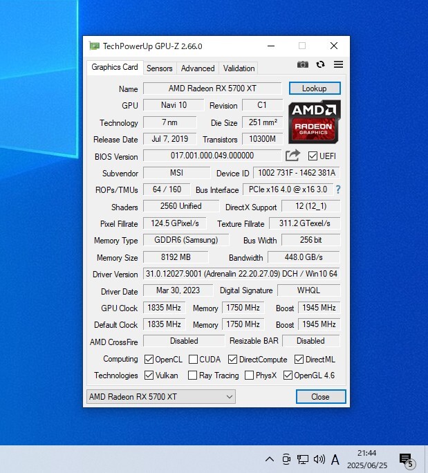Image resolution: width=428 pixels, height=473 pixels.
Task: Open the network tray icon
Action: point(303,459)
